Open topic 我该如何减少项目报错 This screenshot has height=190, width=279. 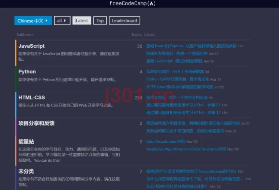click(x=193, y=123)
